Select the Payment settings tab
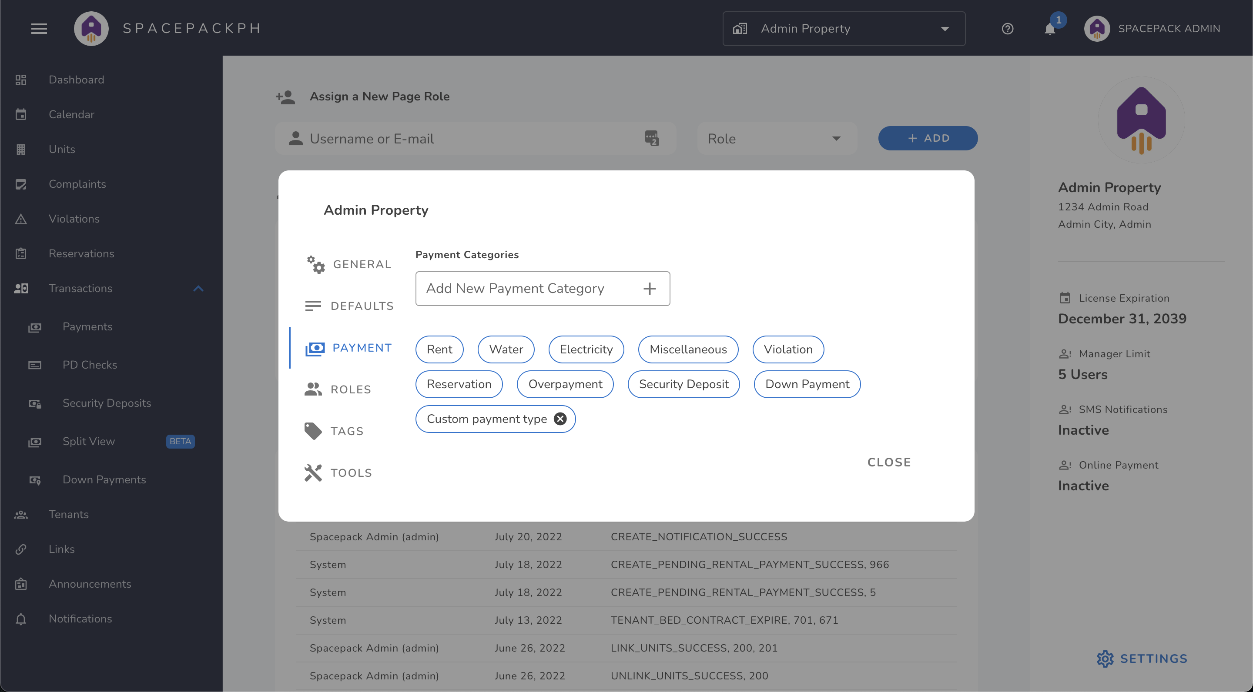1253x692 pixels. click(348, 348)
